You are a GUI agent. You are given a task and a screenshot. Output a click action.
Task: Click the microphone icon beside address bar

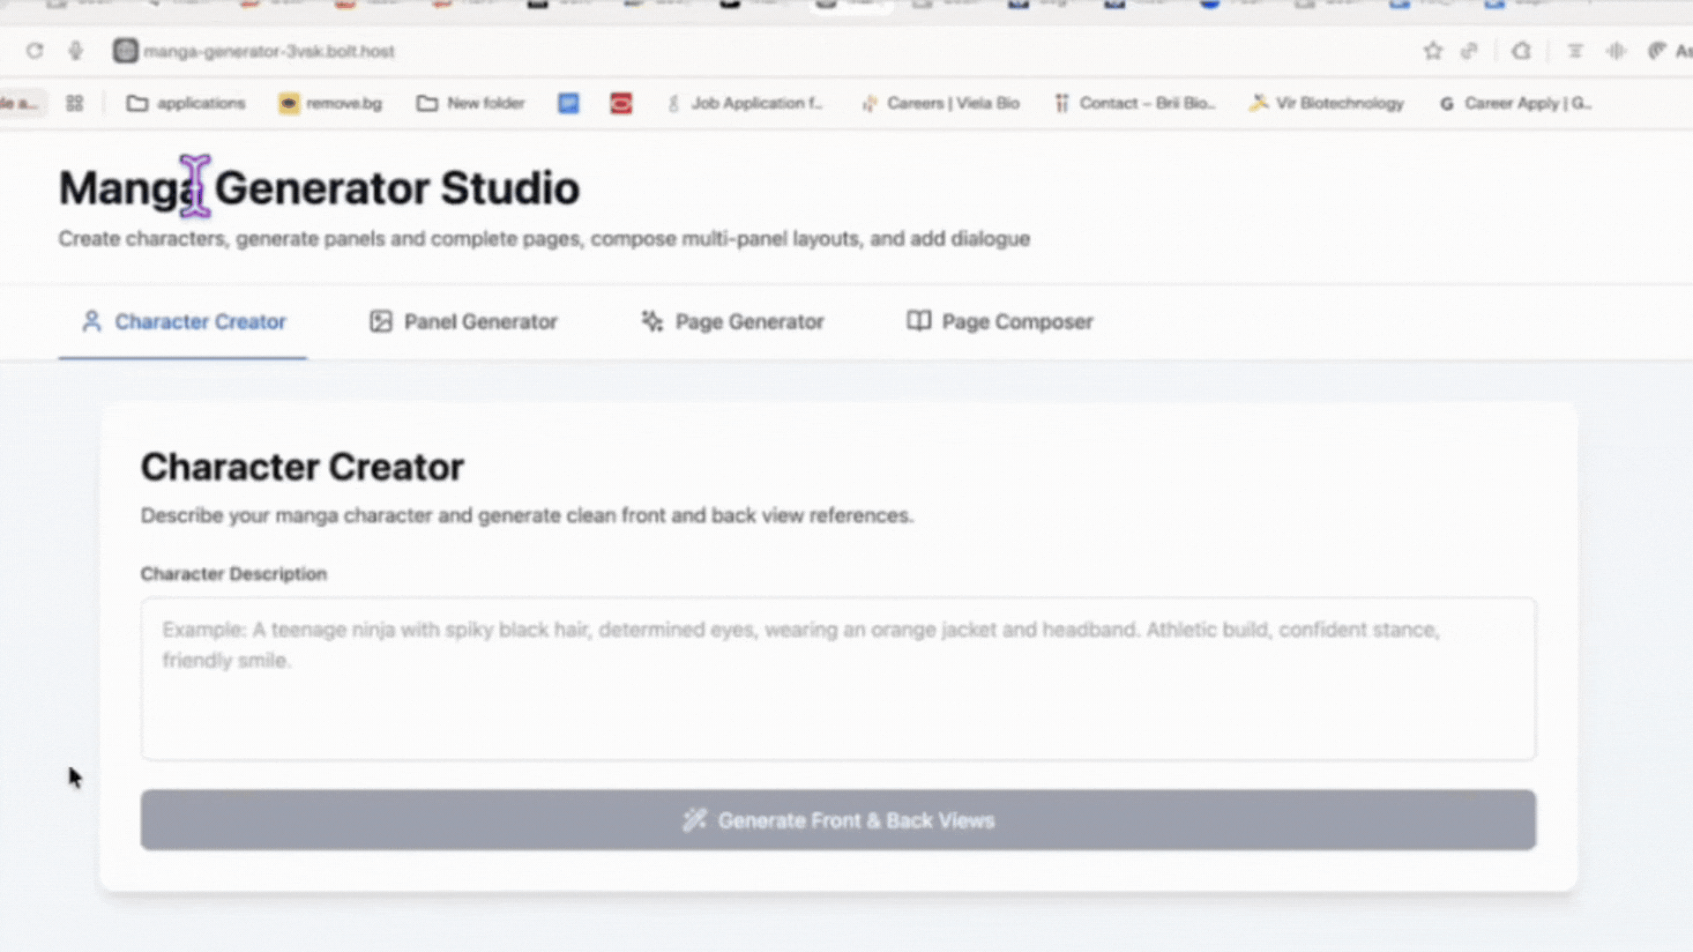pos(76,51)
